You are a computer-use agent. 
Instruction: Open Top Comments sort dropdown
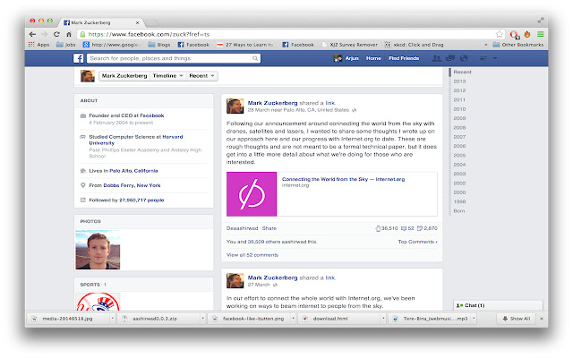pos(417,242)
